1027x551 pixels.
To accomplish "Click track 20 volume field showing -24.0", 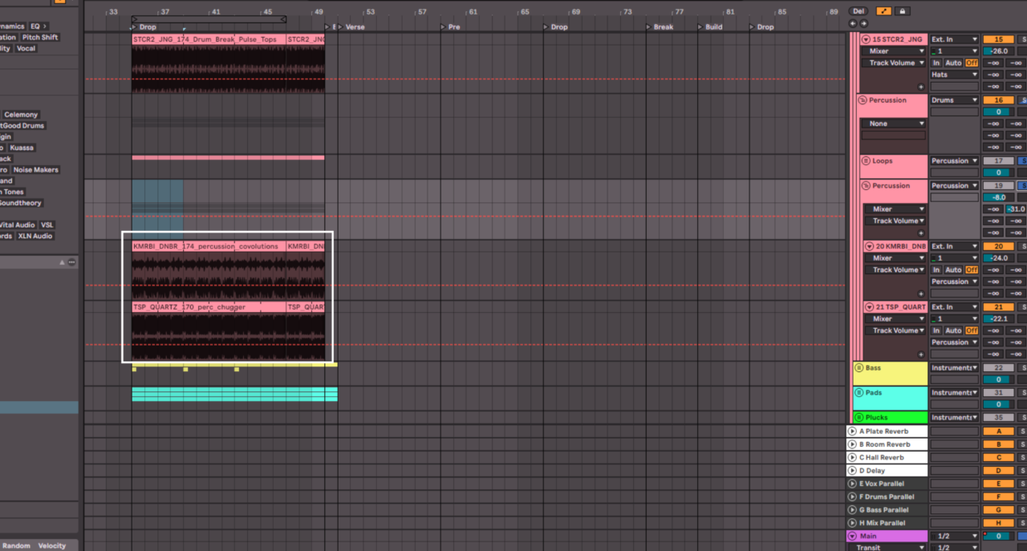I will [998, 258].
